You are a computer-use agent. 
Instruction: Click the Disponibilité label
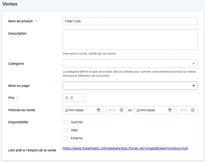(18, 122)
